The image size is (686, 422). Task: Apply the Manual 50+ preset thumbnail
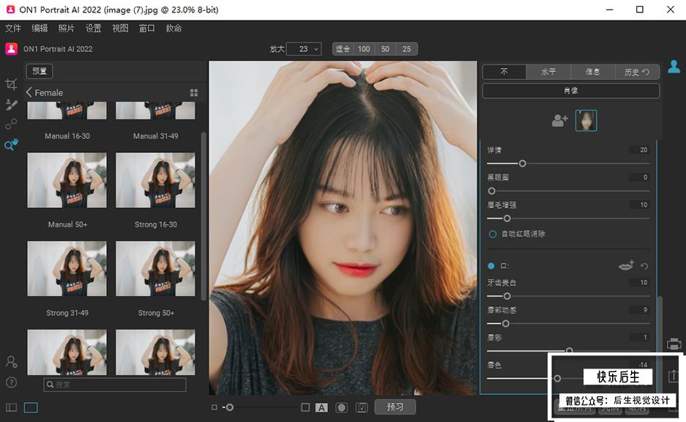(x=67, y=180)
